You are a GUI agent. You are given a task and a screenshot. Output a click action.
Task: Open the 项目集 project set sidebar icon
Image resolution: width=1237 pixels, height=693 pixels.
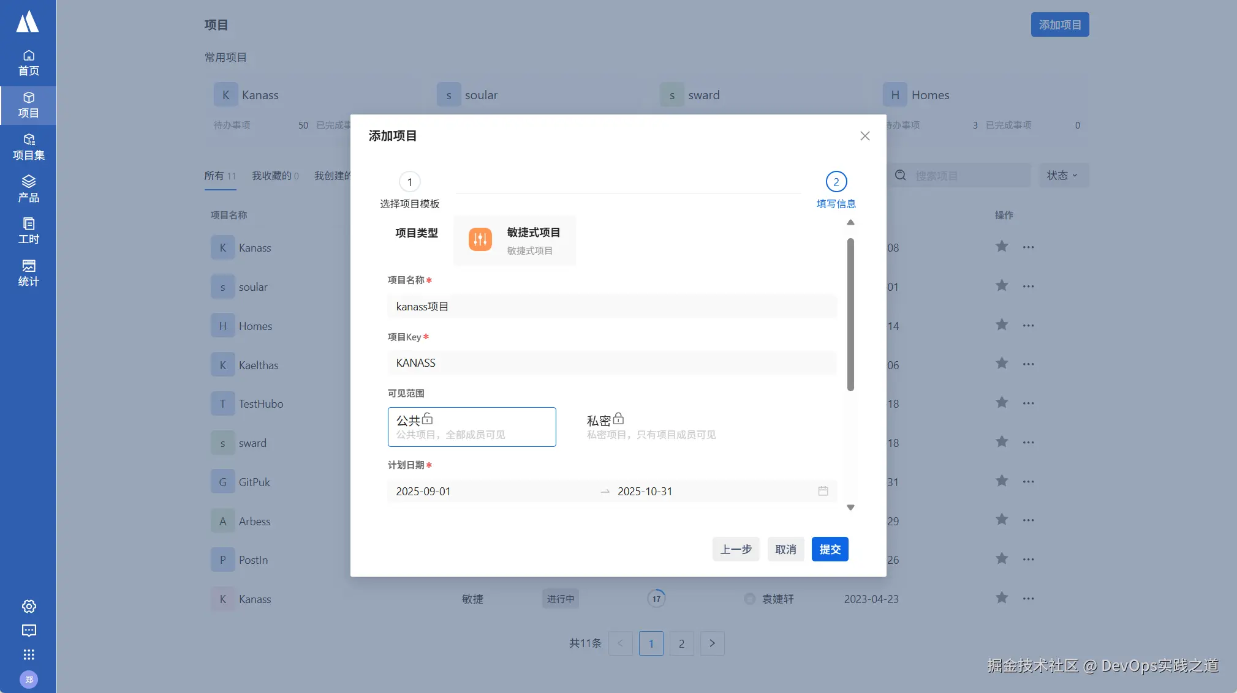click(x=28, y=147)
